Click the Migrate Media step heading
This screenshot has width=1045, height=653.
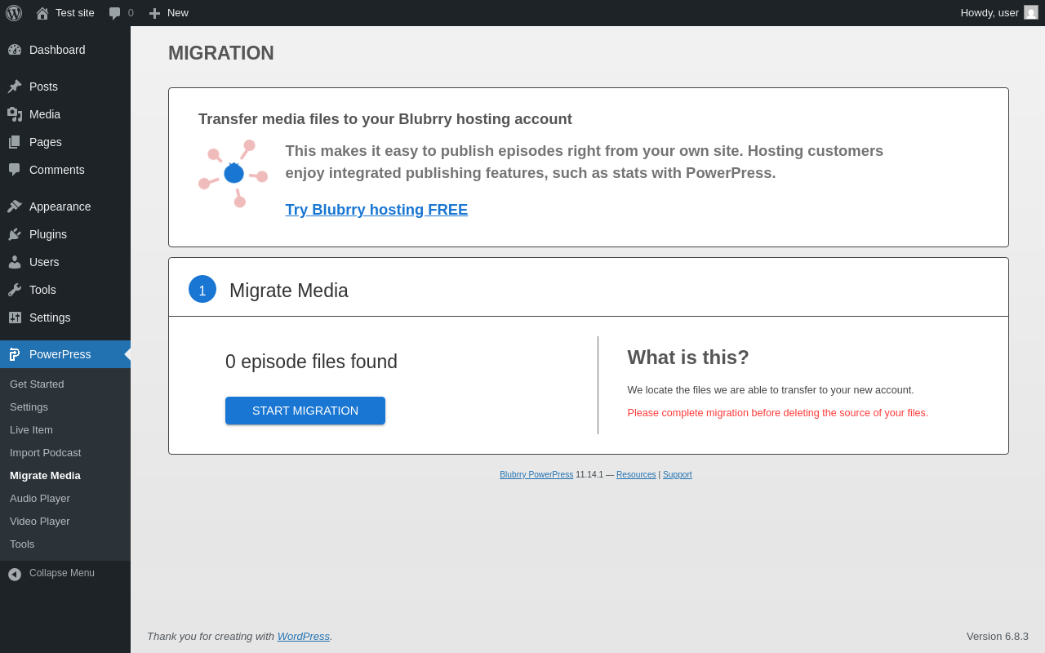click(x=289, y=291)
